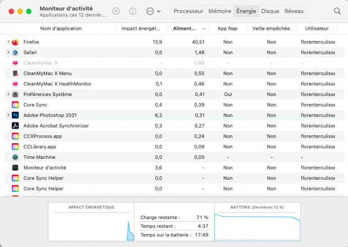Click the CCXProcess.app icon
348x247 pixels.
(x=15, y=136)
